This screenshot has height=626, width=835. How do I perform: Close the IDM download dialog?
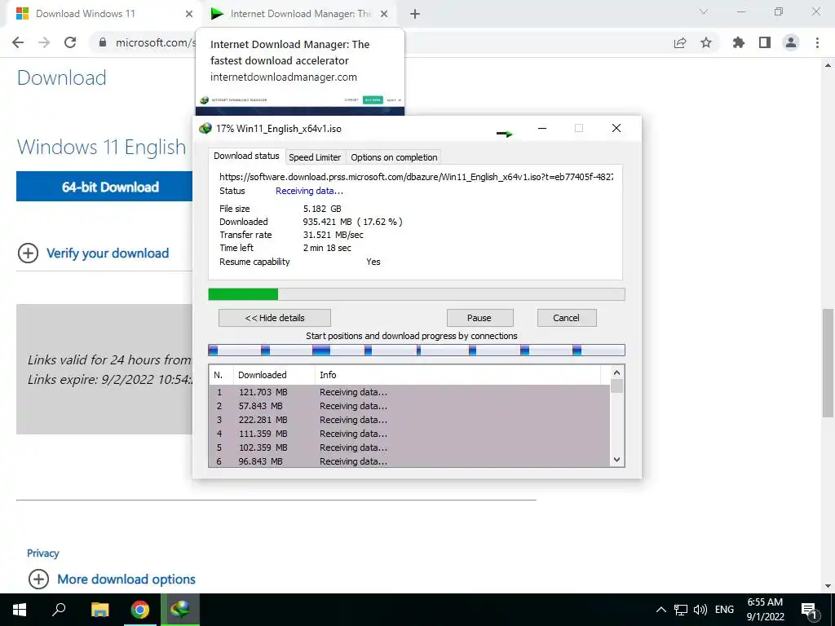click(x=616, y=128)
